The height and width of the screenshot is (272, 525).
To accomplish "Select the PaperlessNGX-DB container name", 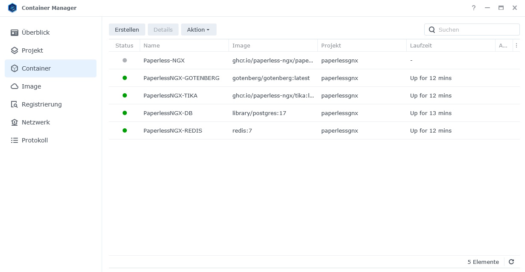I will [168, 113].
